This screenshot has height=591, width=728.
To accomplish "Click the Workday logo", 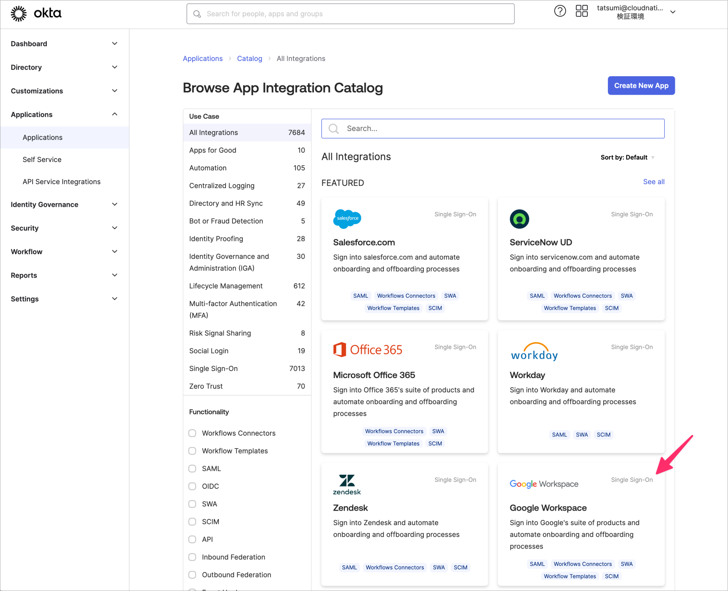I will point(534,352).
